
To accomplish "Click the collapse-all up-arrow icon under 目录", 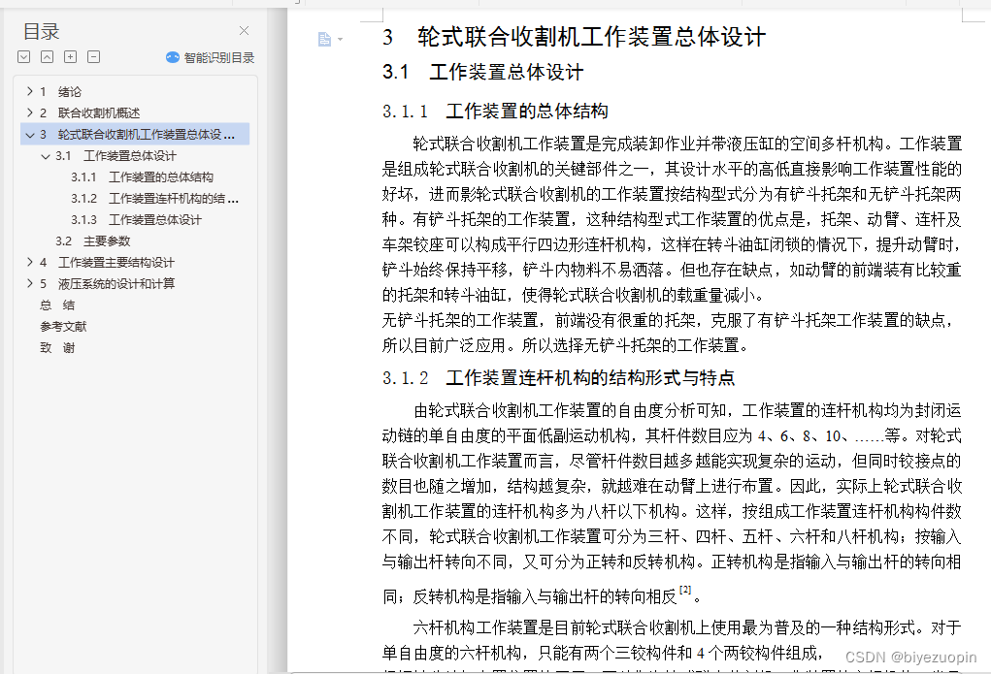I will click(x=48, y=57).
